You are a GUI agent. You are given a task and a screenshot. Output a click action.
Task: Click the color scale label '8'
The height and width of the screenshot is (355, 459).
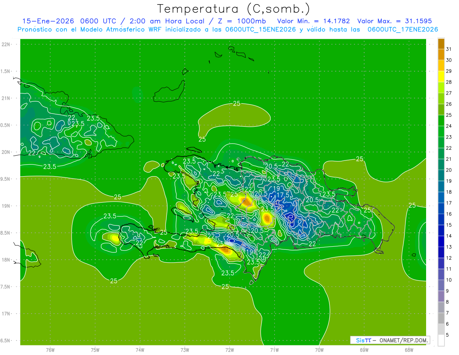pos(448,302)
